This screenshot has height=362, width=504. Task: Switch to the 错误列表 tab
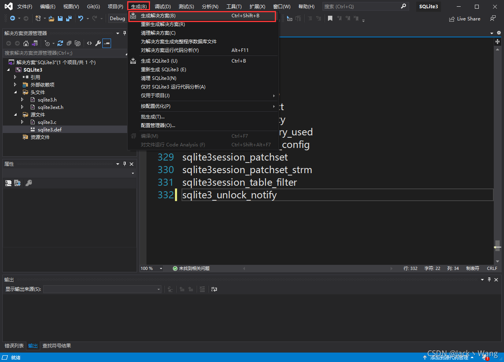(14, 346)
